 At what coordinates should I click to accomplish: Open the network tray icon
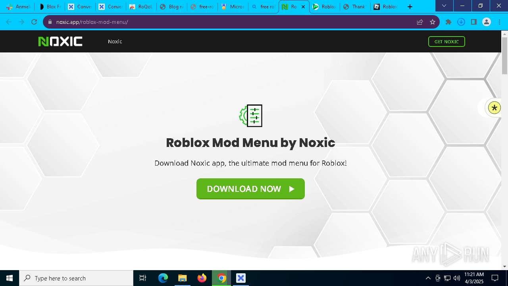point(447,278)
